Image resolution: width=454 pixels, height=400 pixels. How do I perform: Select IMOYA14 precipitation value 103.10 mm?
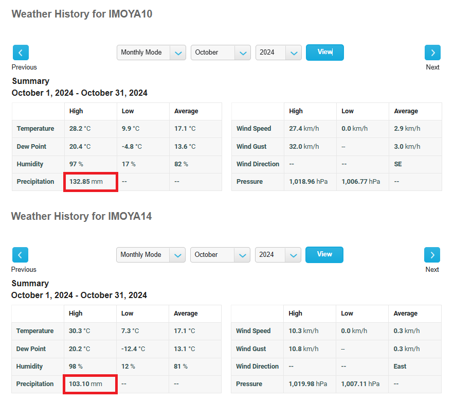point(85,384)
